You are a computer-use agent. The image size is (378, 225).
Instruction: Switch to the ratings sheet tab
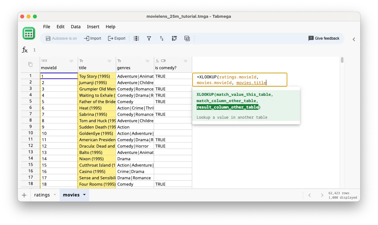click(42, 195)
